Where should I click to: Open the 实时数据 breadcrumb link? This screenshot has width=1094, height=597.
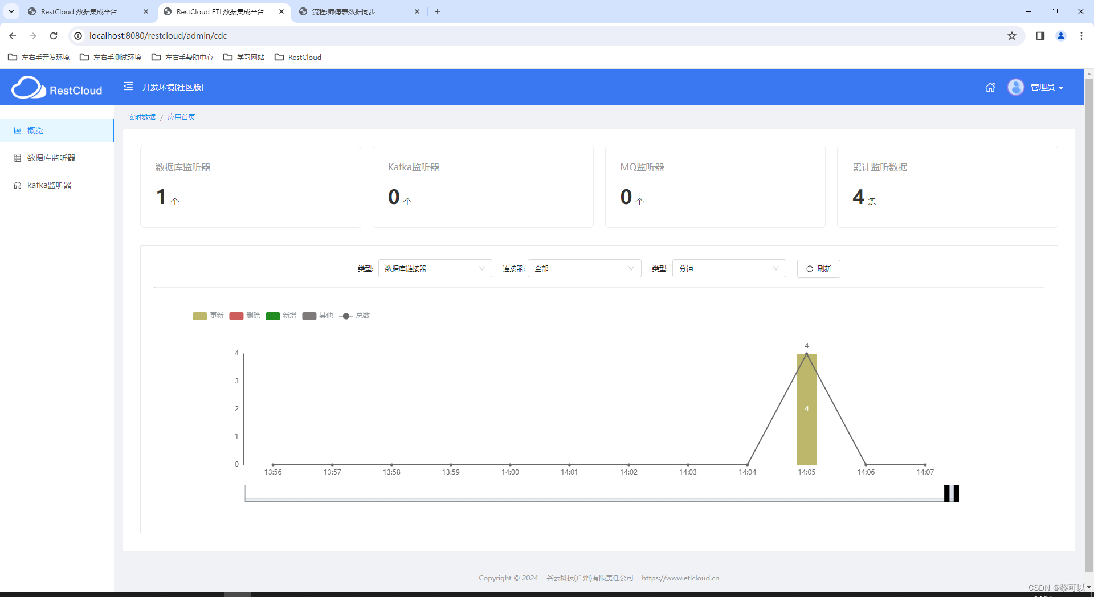(x=142, y=117)
